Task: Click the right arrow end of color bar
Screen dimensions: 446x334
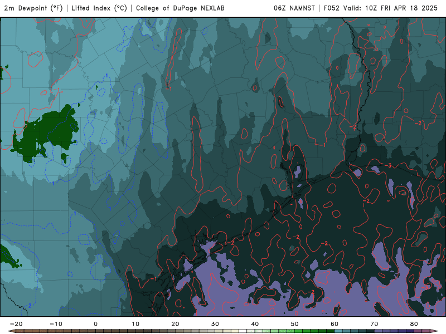Action: pyautogui.click(x=434, y=331)
